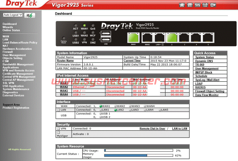Open the Auto Logout dropdown

[x=13, y=15]
